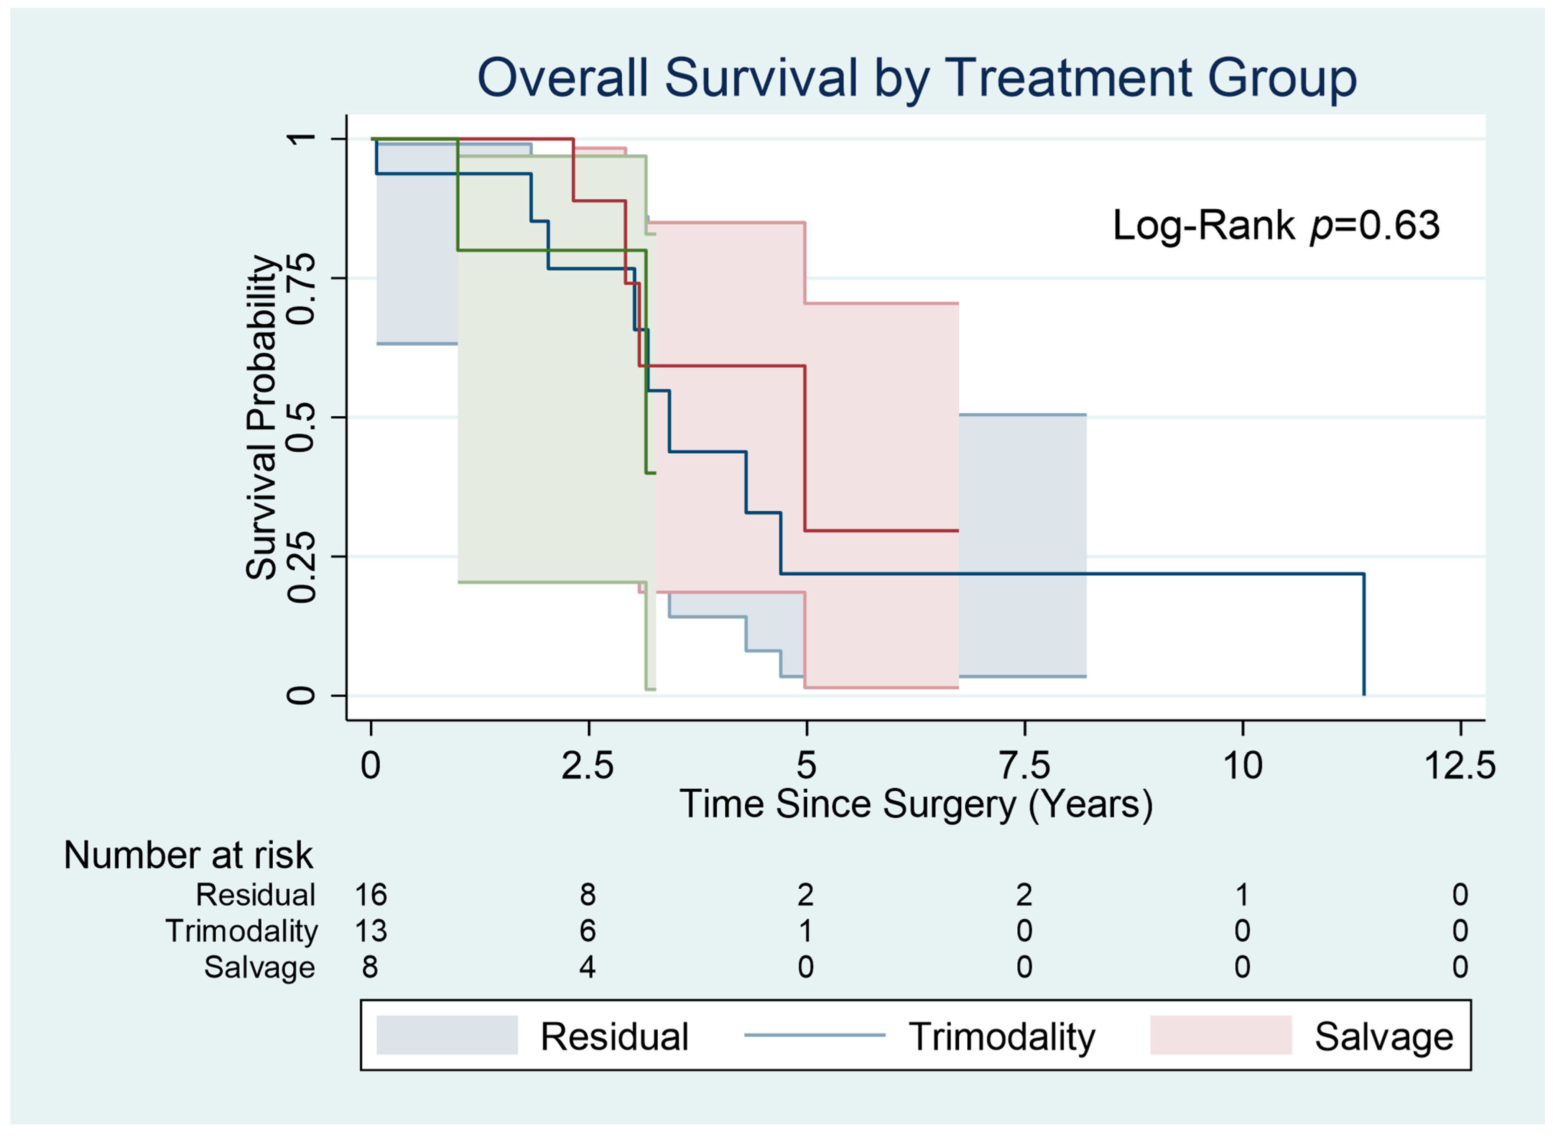This screenshot has width=1553, height=1140.
Task: Click the Time Since Surgery (Years) axis title
Action: [916, 804]
